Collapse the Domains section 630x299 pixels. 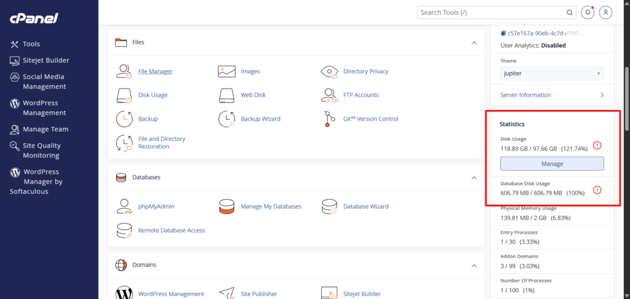pos(474,265)
